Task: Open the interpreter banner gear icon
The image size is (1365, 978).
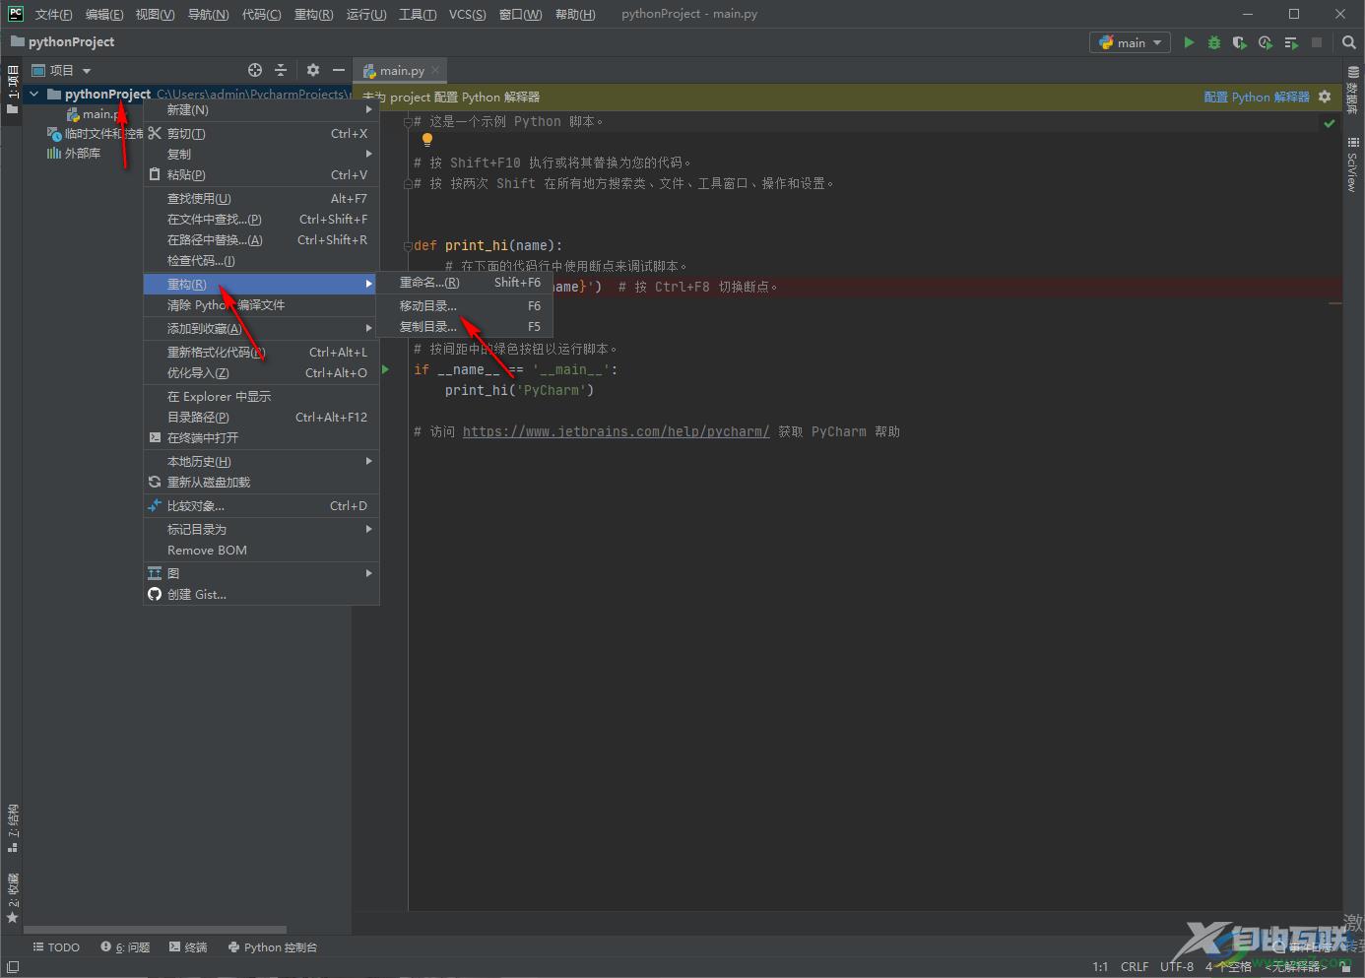Action: click(x=1325, y=97)
